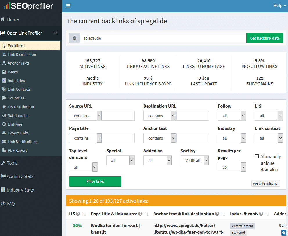Collapse the Open Link Profiler menu chevron
The width and height of the screenshot is (288, 236).
(55, 33)
